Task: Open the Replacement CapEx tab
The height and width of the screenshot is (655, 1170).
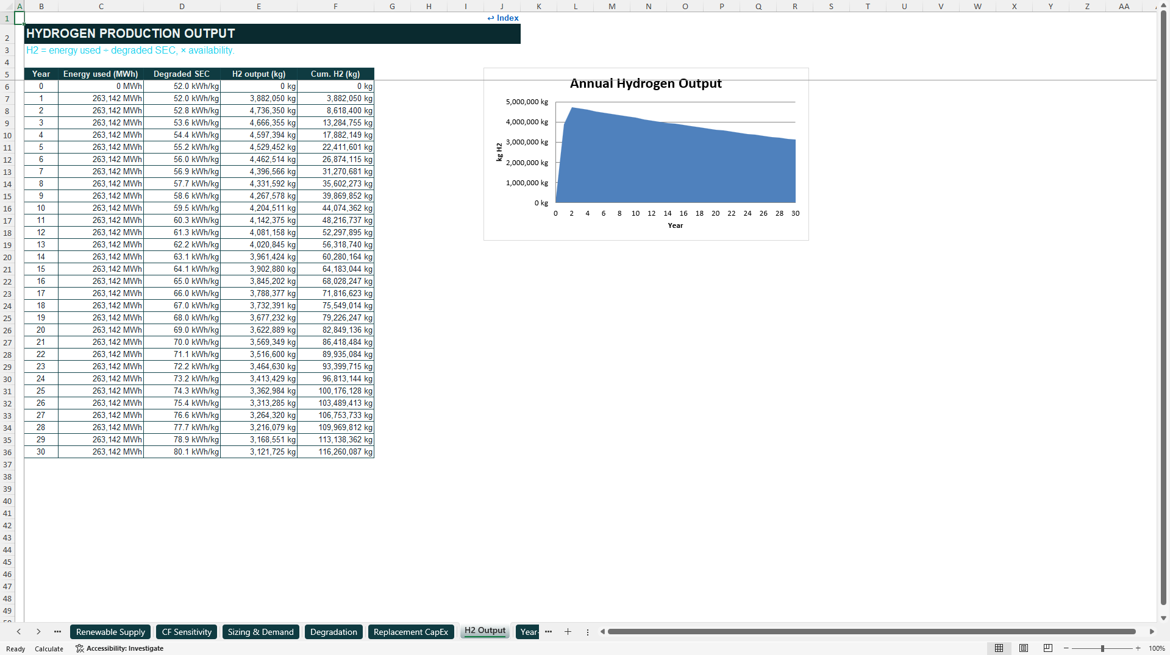Action: point(410,632)
